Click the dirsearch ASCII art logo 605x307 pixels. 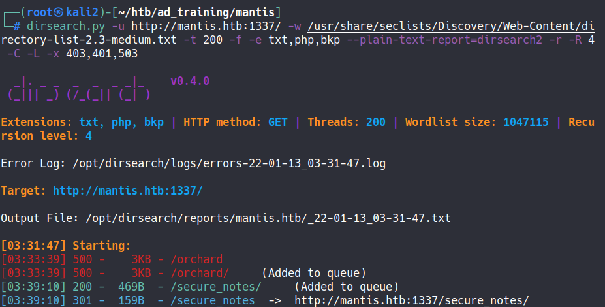tap(79, 89)
